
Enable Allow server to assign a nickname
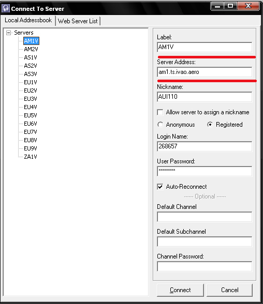click(160, 112)
